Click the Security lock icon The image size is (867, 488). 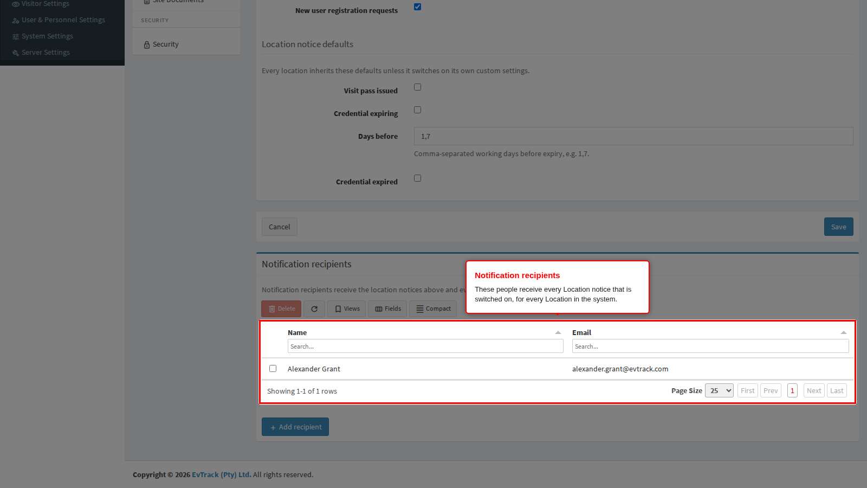pos(147,45)
